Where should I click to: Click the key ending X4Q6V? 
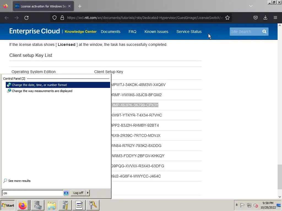point(138,85)
